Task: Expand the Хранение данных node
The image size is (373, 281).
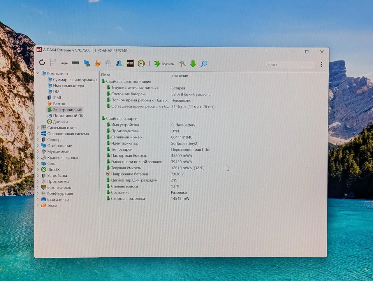Action: pos(38,157)
